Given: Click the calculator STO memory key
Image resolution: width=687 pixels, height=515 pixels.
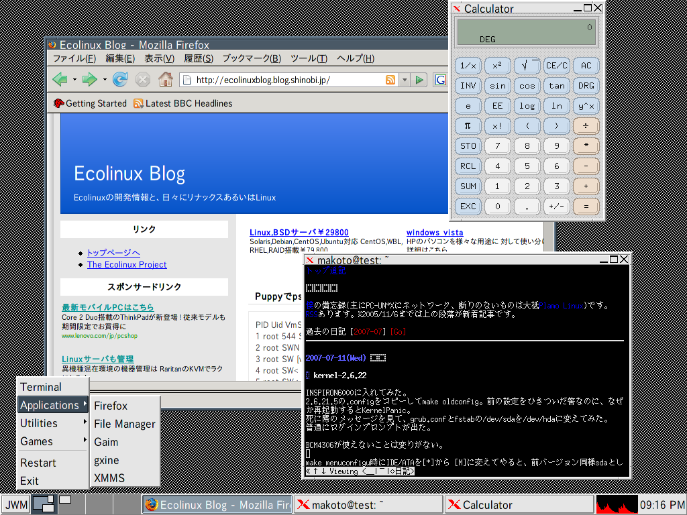Looking at the screenshot, I should coord(468,146).
